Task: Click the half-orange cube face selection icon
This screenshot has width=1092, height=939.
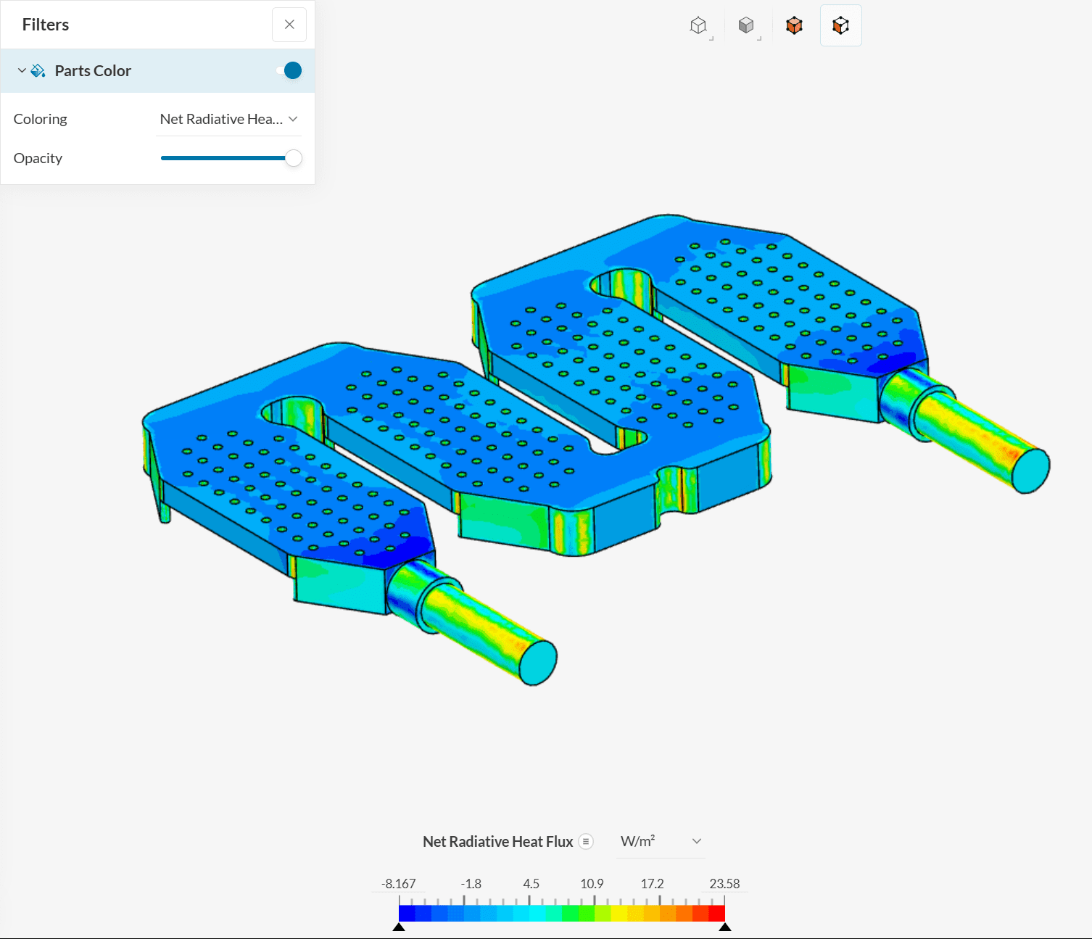Action: (840, 26)
